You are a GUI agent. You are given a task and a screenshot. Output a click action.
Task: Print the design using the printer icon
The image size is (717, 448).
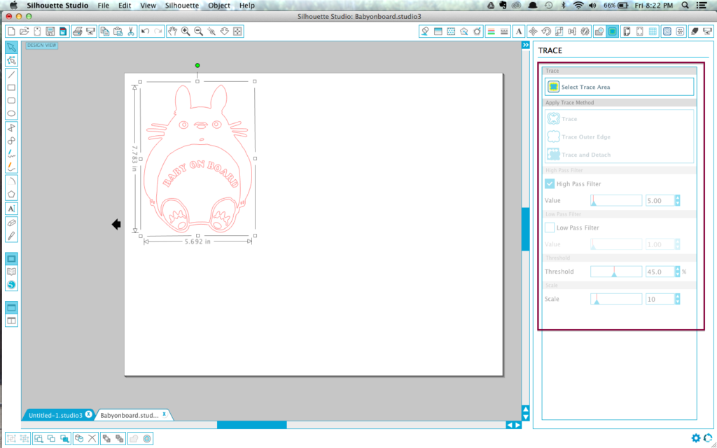(x=78, y=31)
